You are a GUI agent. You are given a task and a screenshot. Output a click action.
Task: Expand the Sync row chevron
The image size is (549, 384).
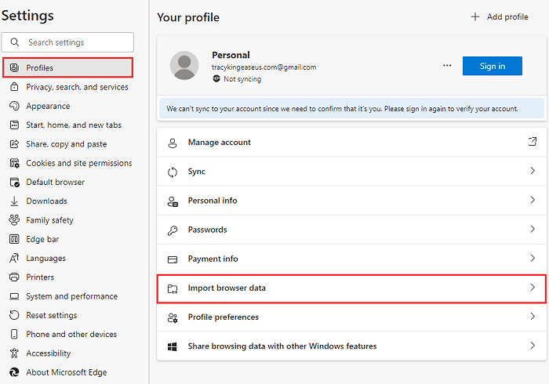(x=533, y=172)
